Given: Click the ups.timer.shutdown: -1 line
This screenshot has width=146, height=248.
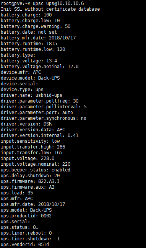Looking at the screenshot, I should point(30,239).
